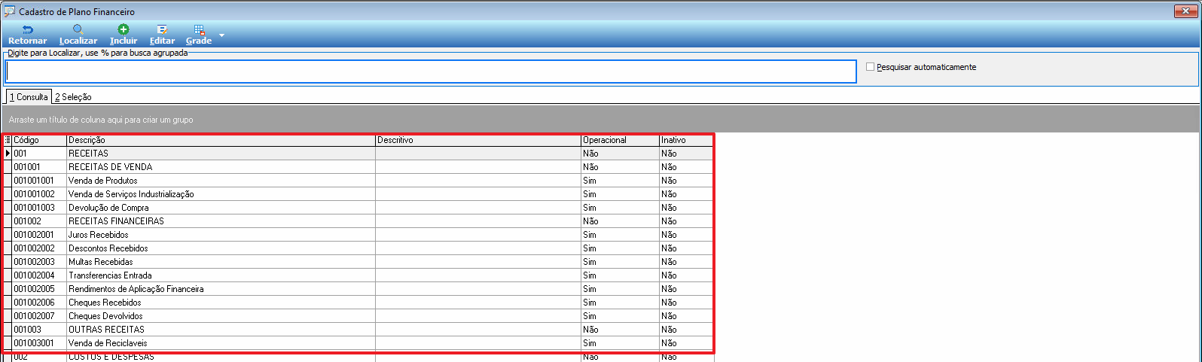The height and width of the screenshot is (362, 1202).
Task: Select the Venda de Reciclaveis row
Action: 358,343
